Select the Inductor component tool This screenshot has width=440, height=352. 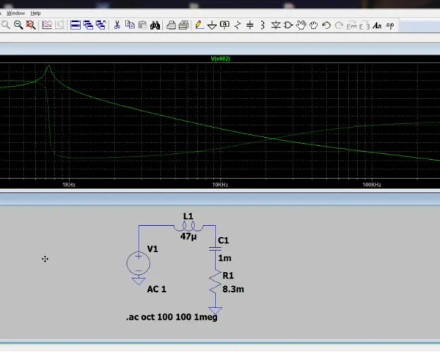263,25
